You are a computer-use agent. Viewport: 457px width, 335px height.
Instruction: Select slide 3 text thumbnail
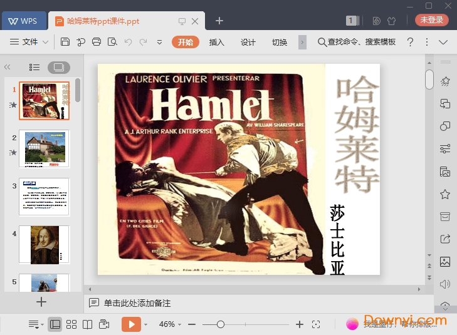[x=45, y=197]
